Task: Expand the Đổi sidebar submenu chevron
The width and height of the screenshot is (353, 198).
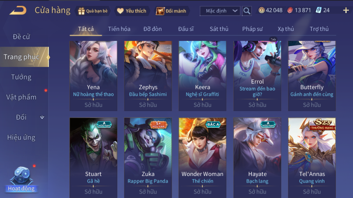Action: click(x=42, y=117)
